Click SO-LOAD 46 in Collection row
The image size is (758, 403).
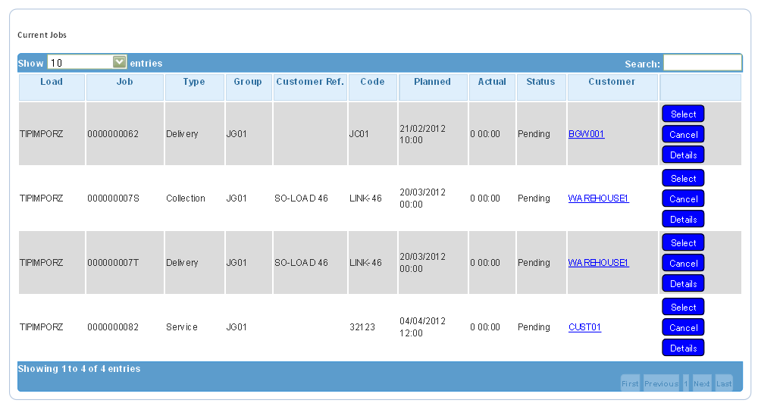pyautogui.click(x=301, y=198)
